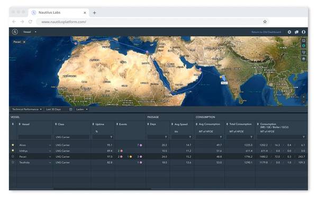Sort the table by Class column

[56, 124]
